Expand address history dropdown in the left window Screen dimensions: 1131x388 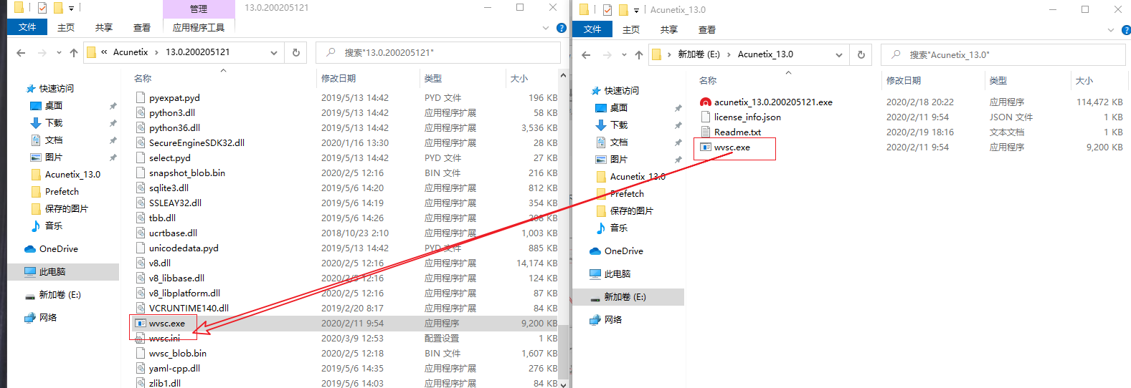[274, 52]
